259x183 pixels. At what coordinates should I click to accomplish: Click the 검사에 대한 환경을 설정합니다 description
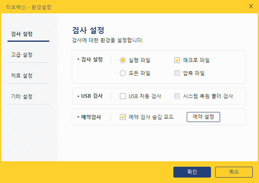coord(108,41)
